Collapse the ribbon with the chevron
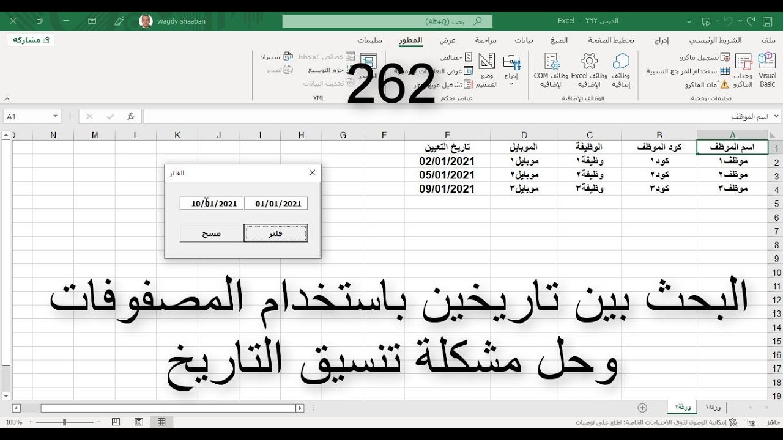Screen dimensions: 783x440 coord(7,98)
